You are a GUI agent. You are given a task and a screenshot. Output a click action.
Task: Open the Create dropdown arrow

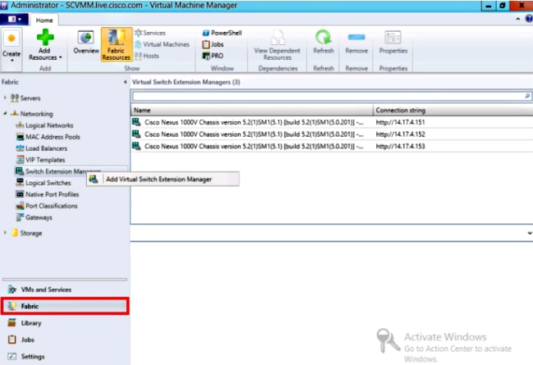(x=12, y=61)
